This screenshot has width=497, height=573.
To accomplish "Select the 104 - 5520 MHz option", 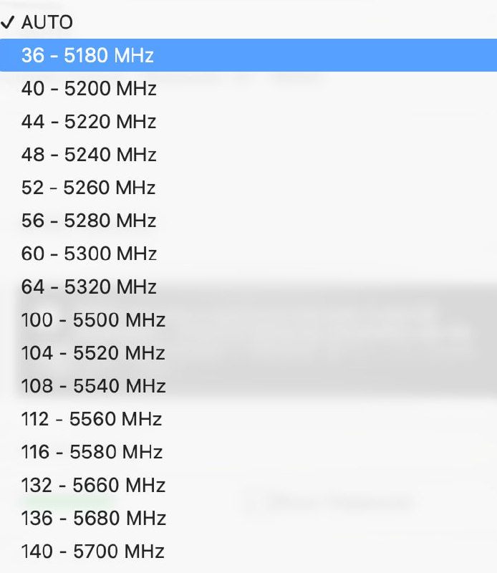I will click(x=93, y=352).
